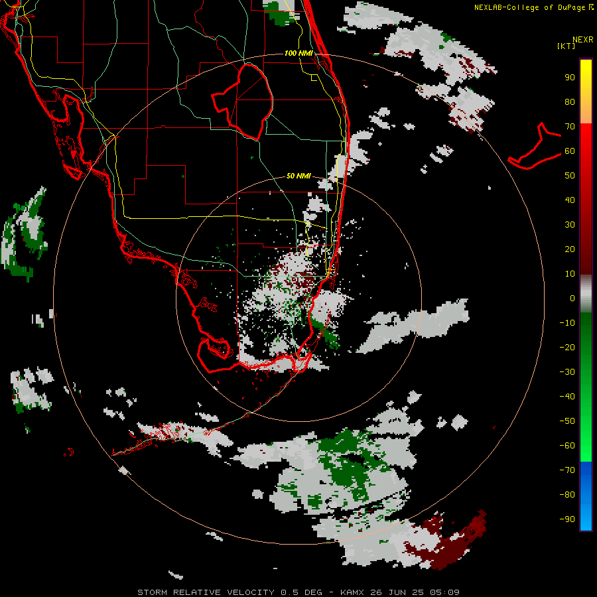Click the NEXR label above the color scale
Viewport: 597px width, 597px height.
pyautogui.click(x=583, y=40)
